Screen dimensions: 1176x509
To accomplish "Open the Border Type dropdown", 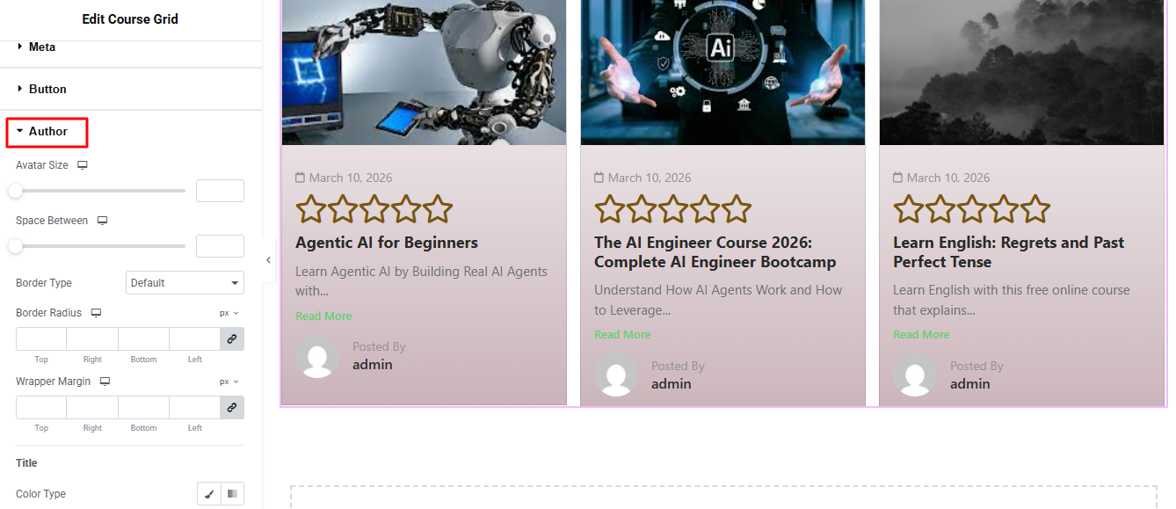I will click(x=185, y=283).
